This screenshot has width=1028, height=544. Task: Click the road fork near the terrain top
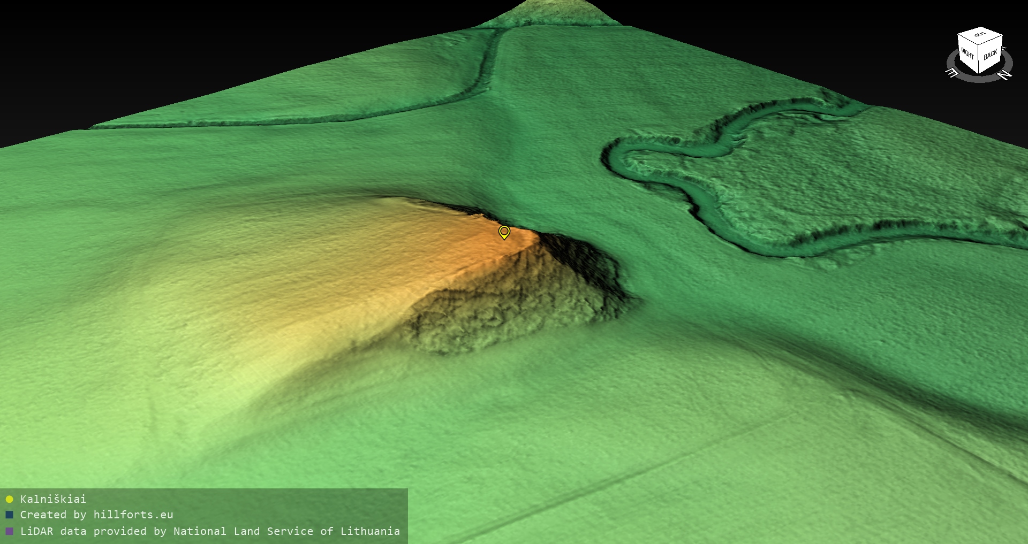(x=495, y=40)
